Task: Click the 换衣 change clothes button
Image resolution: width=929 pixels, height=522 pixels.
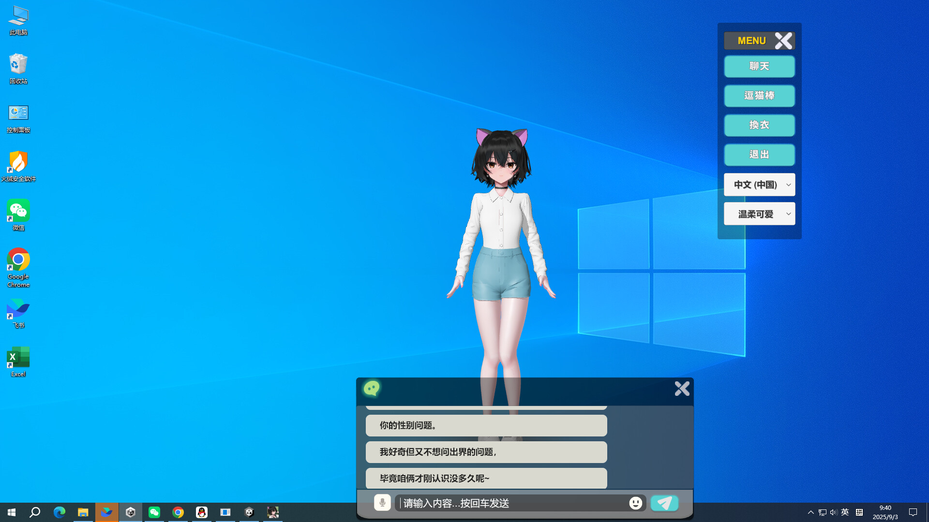Action: pyautogui.click(x=759, y=125)
